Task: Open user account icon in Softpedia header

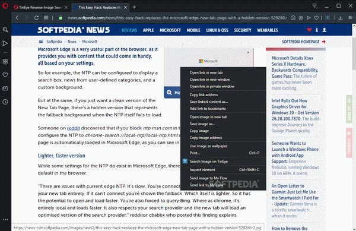Action: (325, 30)
